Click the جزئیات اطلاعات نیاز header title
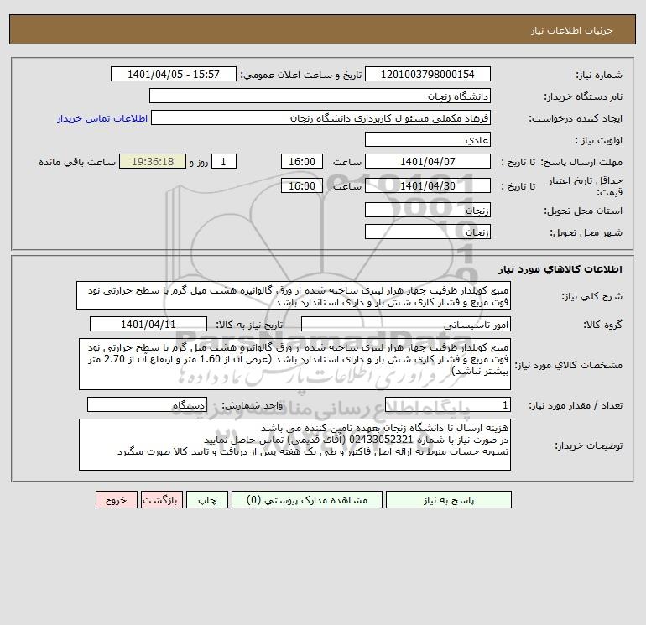Image resolution: width=646 pixels, height=625 pixels. click(x=572, y=30)
